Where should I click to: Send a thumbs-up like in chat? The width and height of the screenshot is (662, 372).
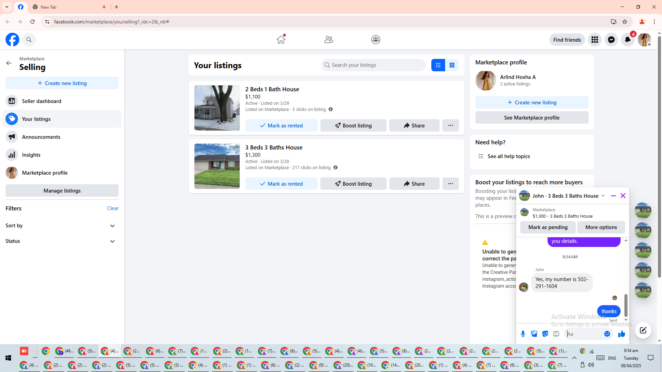click(622, 334)
